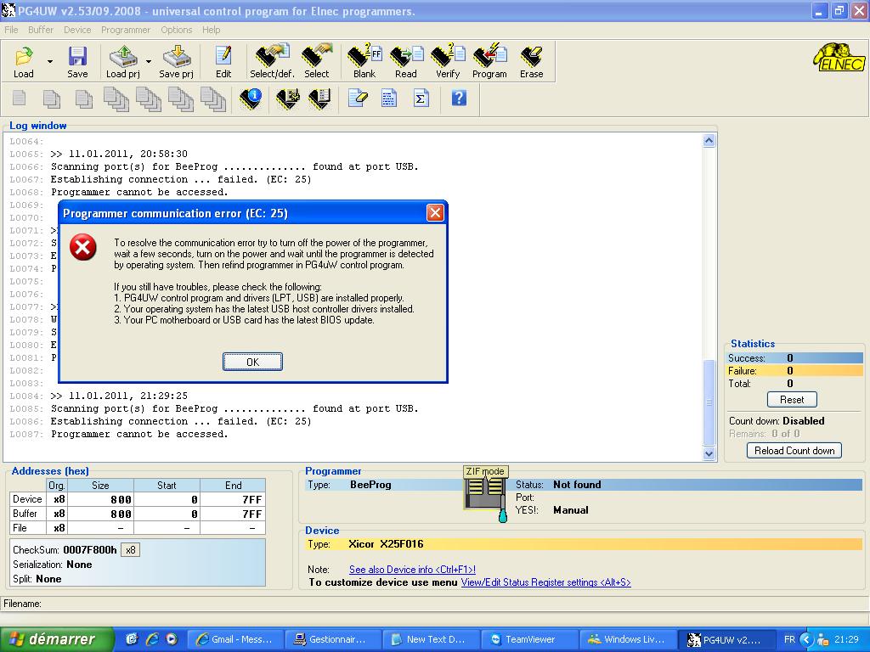Viewport: 870px width, 652px height.
Task: Click the programmer type 'BeeProg'
Action: pos(370,485)
